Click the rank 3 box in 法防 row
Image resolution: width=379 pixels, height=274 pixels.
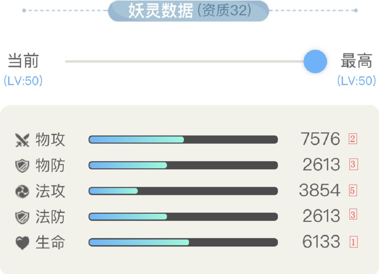(x=353, y=215)
